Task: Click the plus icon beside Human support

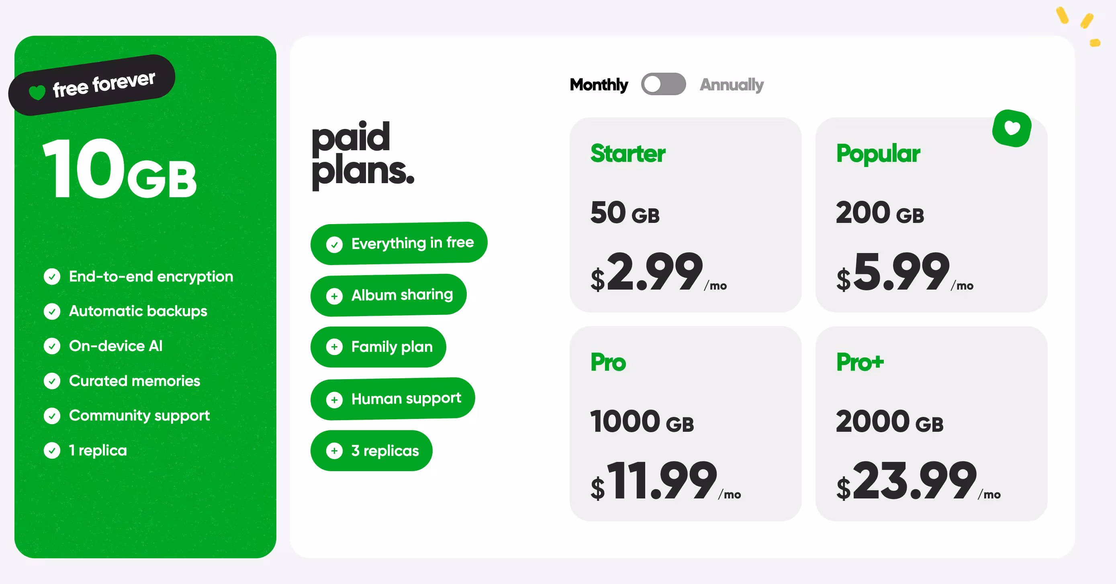Action: click(335, 400)
